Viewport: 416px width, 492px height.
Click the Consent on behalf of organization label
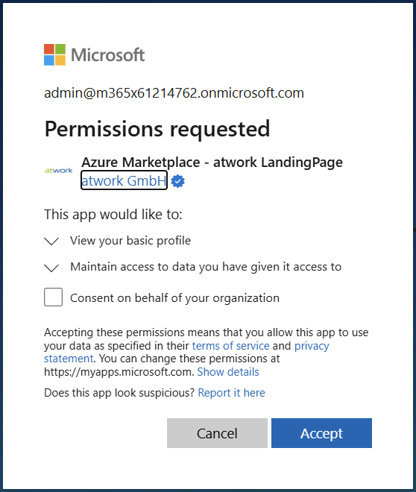tap(174, 297)
